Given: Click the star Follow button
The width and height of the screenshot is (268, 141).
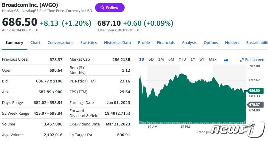Looking at the screenshot, I should (x=110, y=8).
